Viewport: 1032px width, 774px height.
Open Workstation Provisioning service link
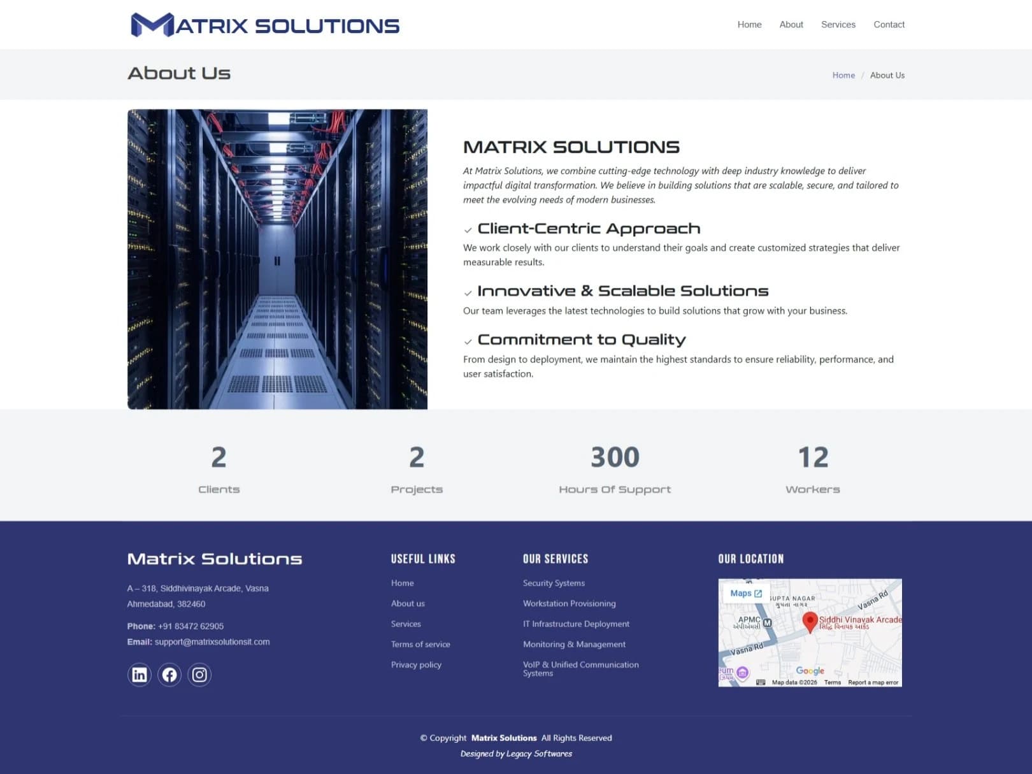pos(569,603)
